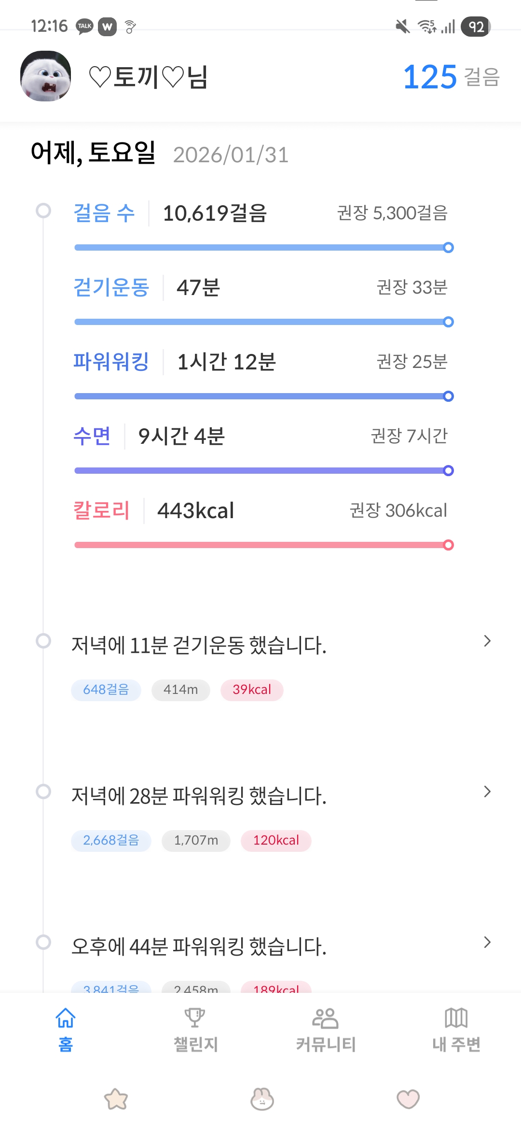Open the Nearby map icon
521x1130 pixels.
[x=456, y=1018]
